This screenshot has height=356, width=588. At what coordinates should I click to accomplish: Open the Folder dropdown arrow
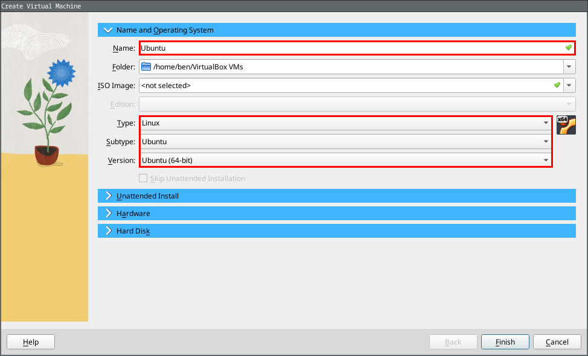569,67
